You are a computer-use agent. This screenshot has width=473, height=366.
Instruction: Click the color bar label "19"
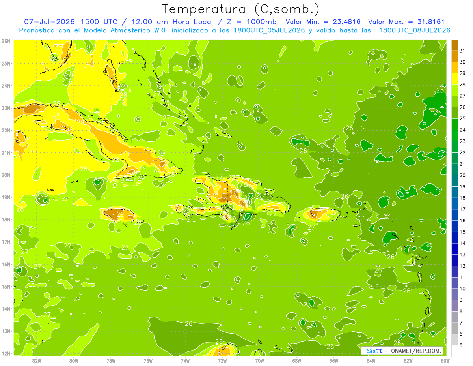[x=462, y=186]
